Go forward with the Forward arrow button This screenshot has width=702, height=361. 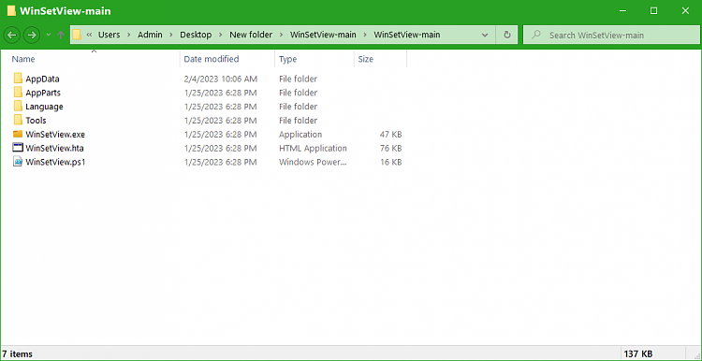(31, 35)
